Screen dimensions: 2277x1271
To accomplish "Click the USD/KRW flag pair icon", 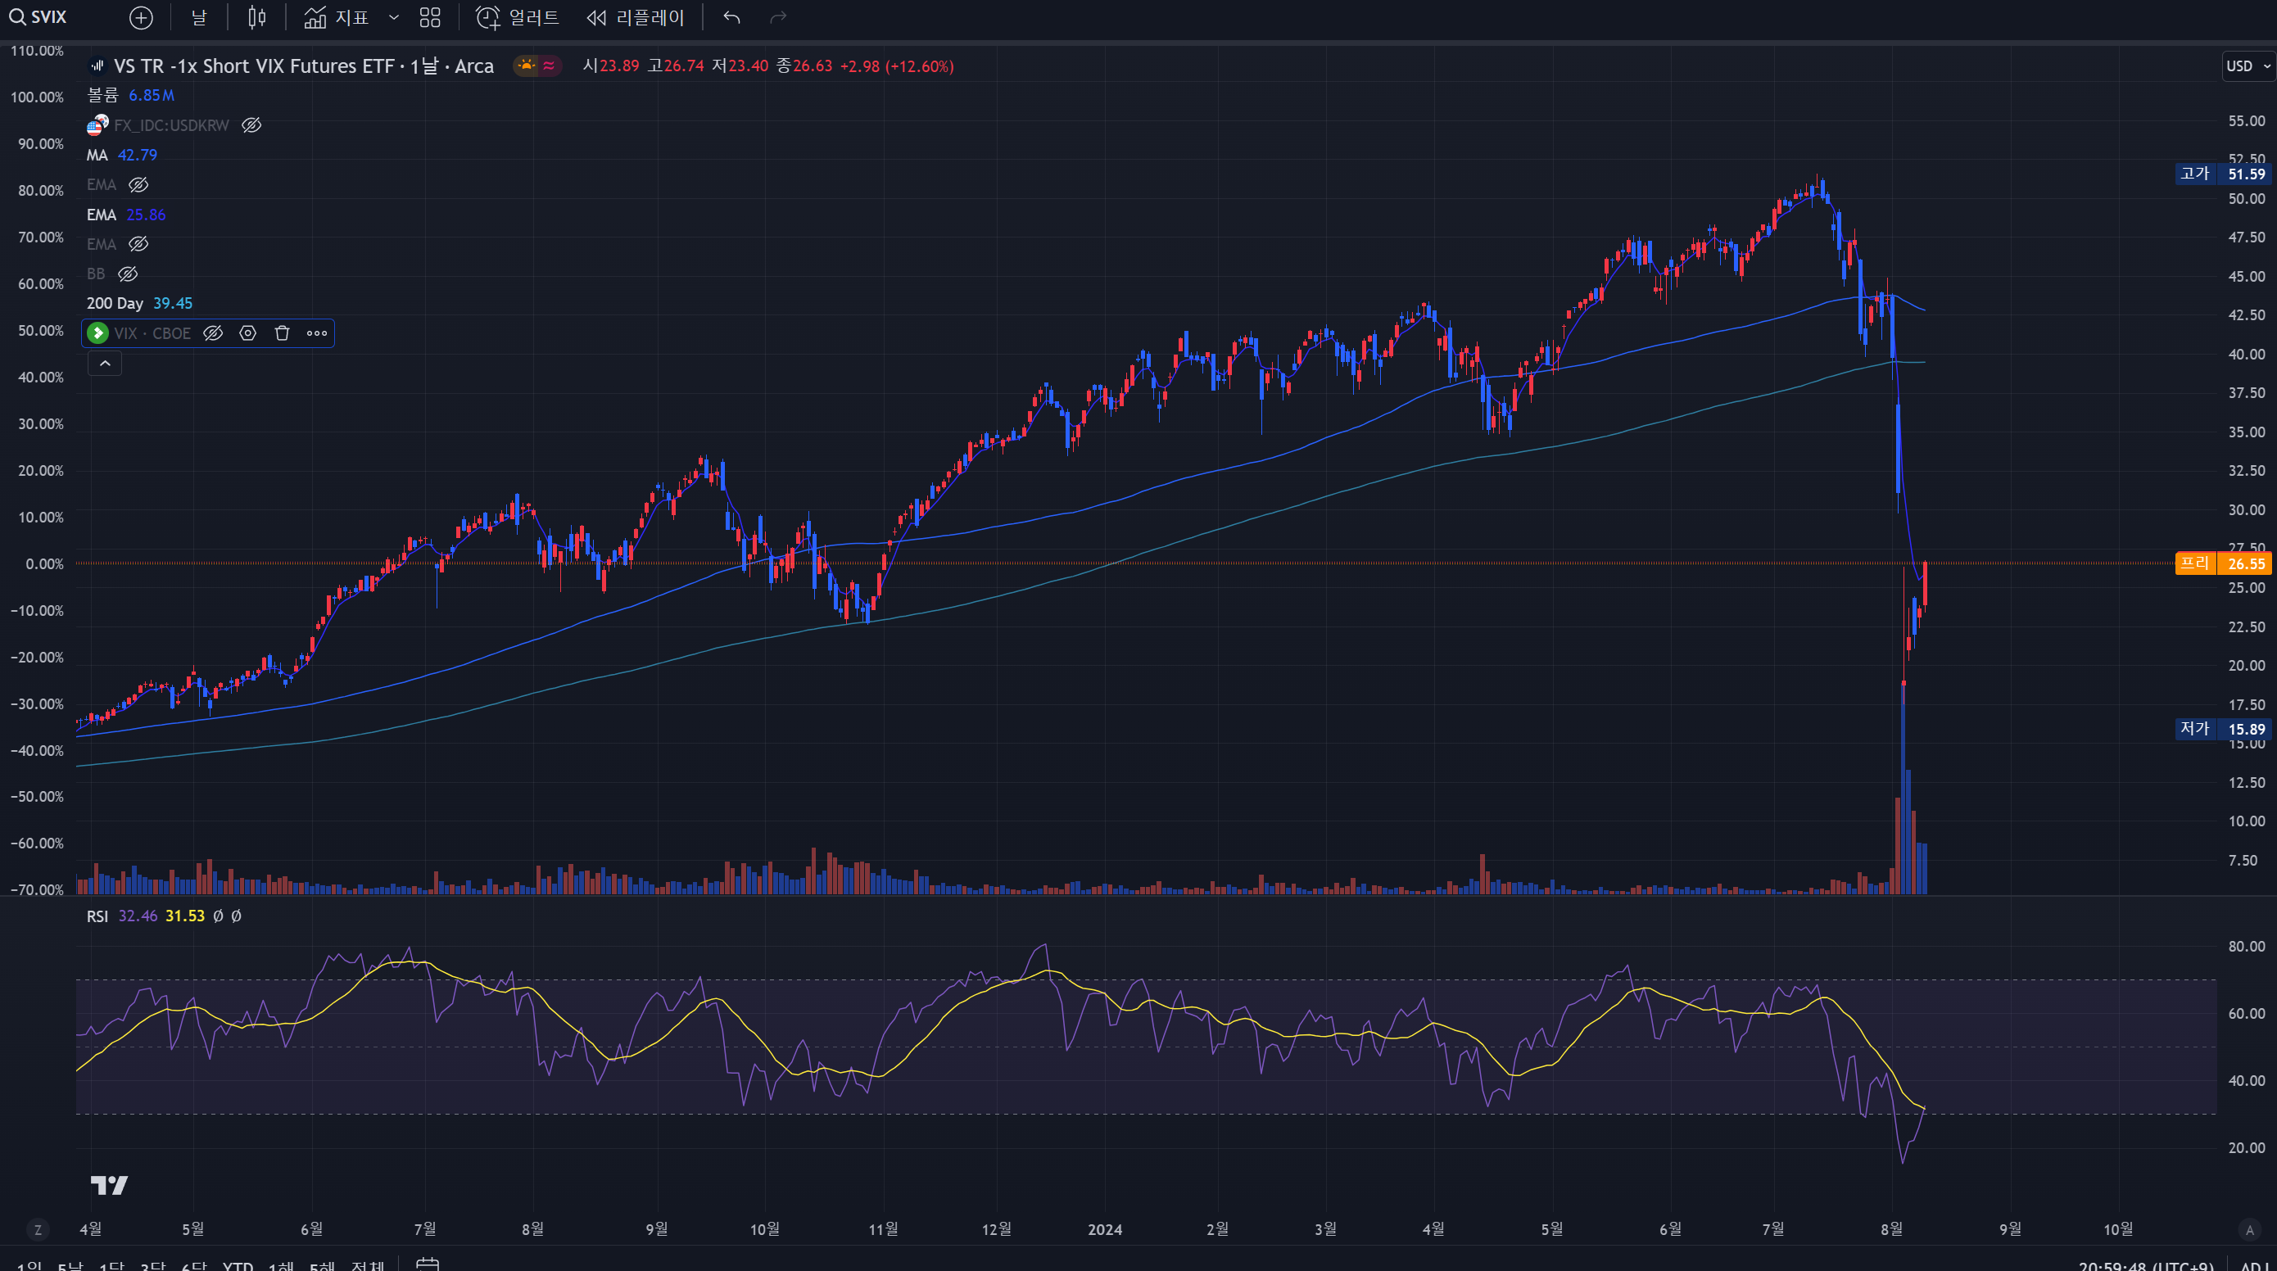I will [x=97, y=125].
